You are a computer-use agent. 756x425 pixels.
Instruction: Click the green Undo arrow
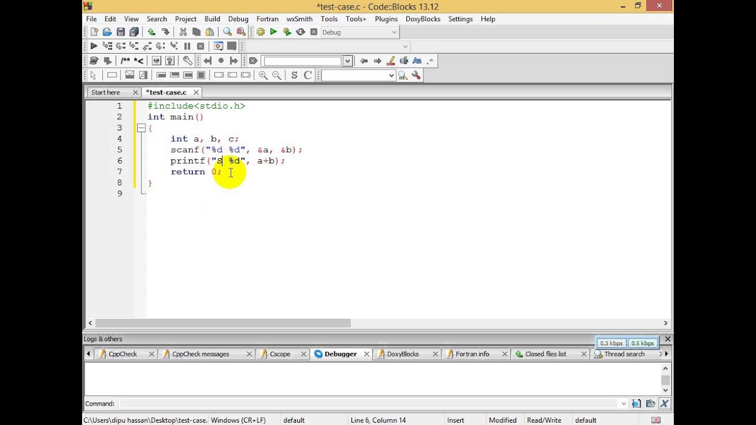coord(152,32)
